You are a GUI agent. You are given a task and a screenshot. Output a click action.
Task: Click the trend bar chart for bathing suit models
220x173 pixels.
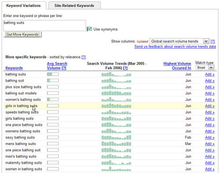click(x=116, y=93)
